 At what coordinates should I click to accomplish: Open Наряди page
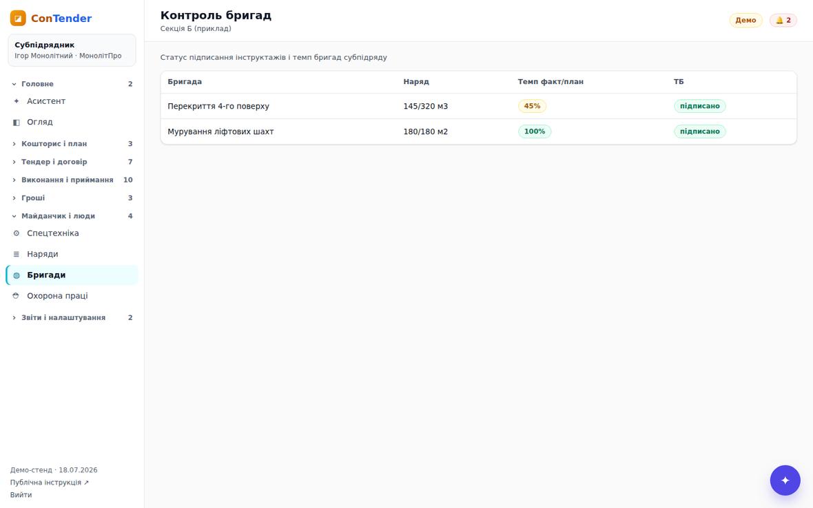pyautogui.click(x=72, y=254)
